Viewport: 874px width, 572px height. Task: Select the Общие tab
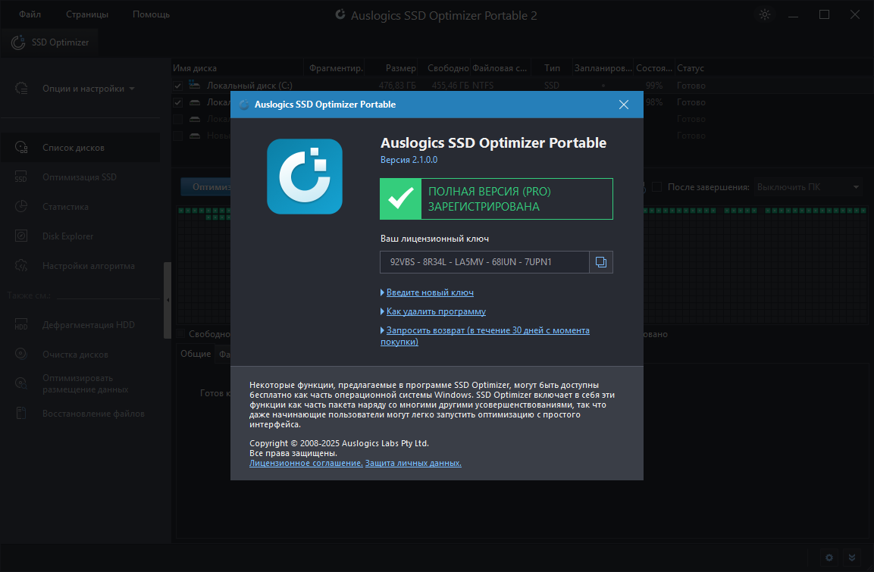(196, 354)
